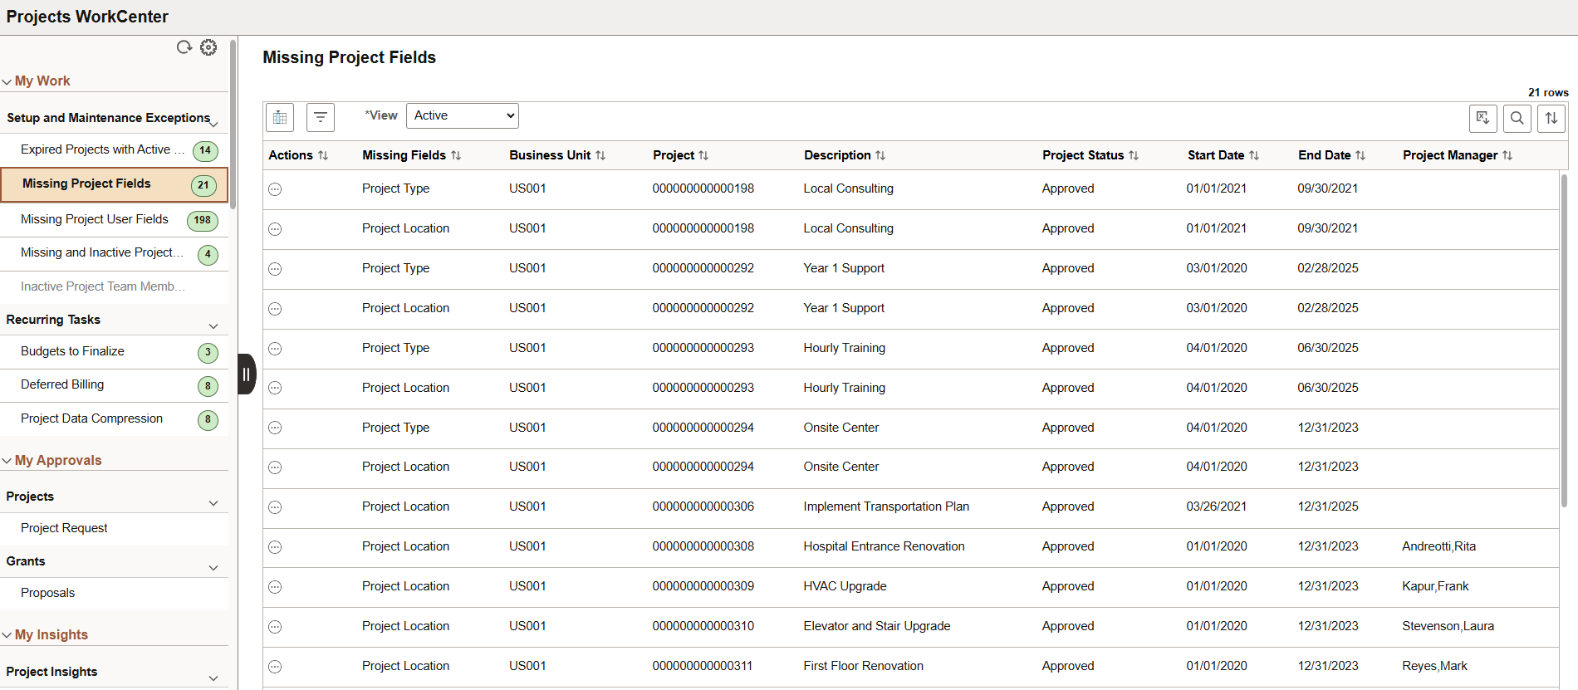The image size is (1578, 690).
Task: Click the refresh icon in the sidebar
Action: pyautogui.click(x=184, y=47)
